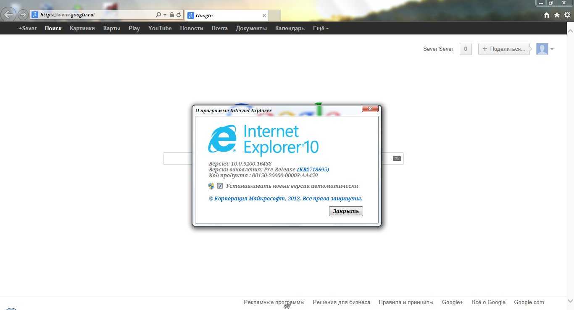The width and height of the screenshot is (574, 310).
Task: Minimize the browser window
Action: click(x=541, y=3)
